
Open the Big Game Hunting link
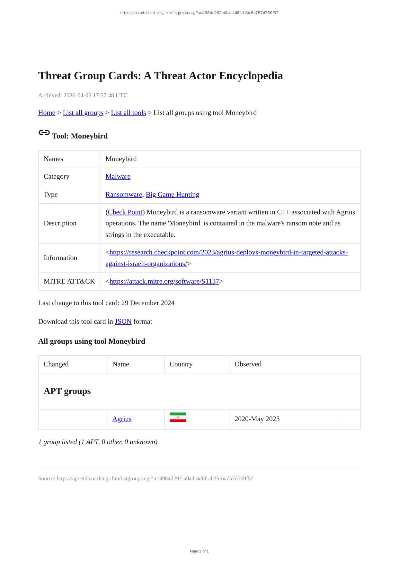click(172, 195)
